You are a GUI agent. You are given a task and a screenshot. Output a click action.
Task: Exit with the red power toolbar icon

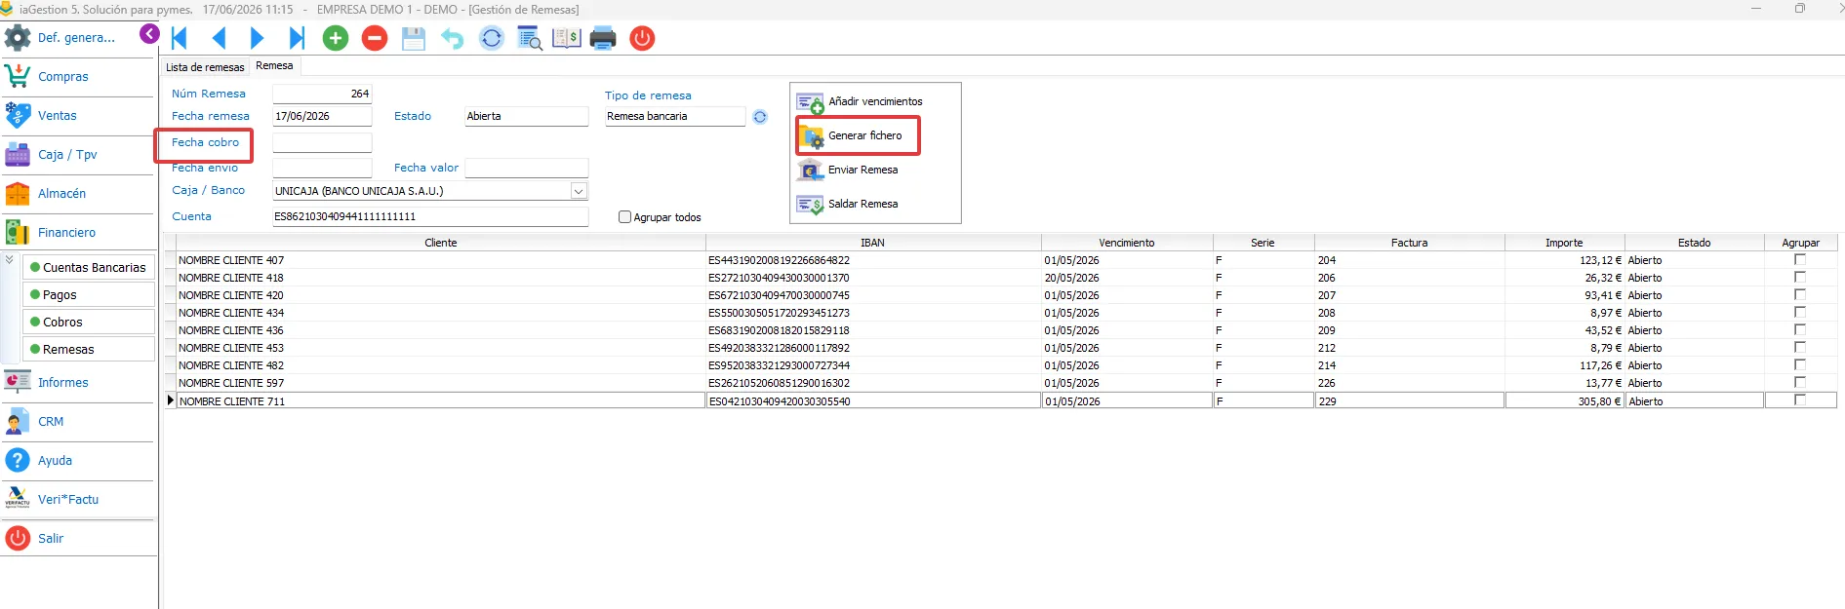[642, 38]
